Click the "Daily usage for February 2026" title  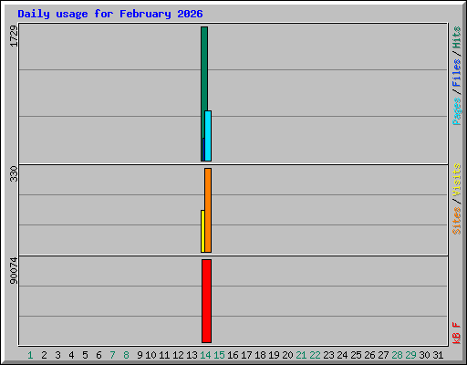click(110, 15)
